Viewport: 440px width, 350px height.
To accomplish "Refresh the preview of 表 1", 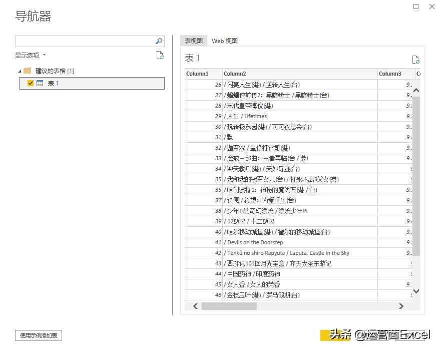I will [x=416, y=60].
